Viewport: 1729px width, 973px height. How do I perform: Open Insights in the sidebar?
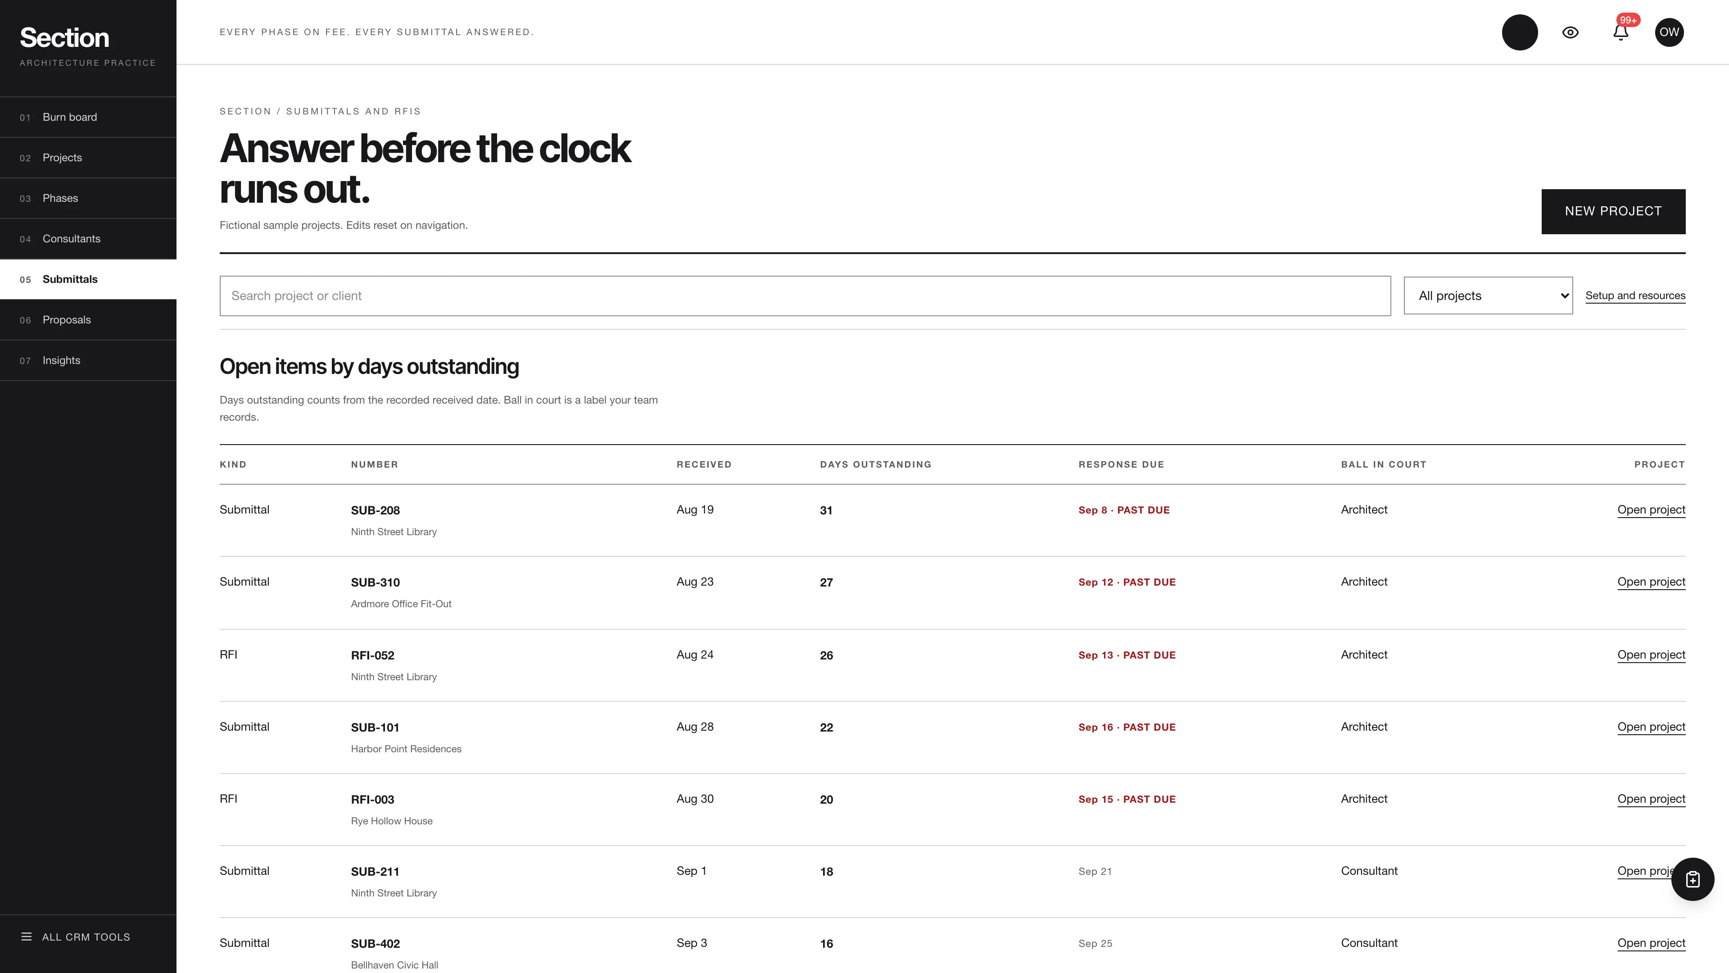88,360
